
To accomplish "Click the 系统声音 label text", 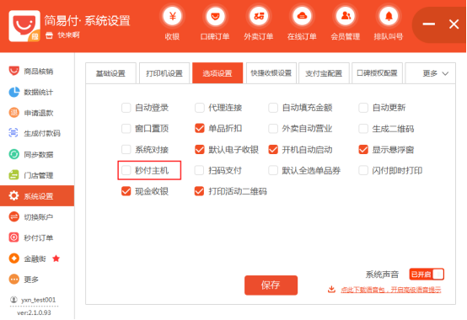I will tap(382, 275).
